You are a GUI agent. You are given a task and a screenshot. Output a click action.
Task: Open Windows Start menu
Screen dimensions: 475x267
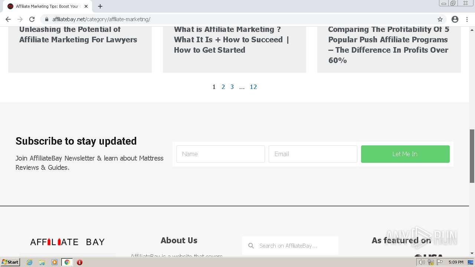[10, 262]
